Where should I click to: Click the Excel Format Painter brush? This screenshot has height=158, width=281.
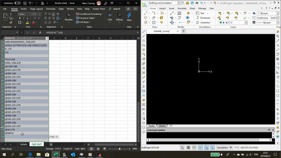coord(11,23)
